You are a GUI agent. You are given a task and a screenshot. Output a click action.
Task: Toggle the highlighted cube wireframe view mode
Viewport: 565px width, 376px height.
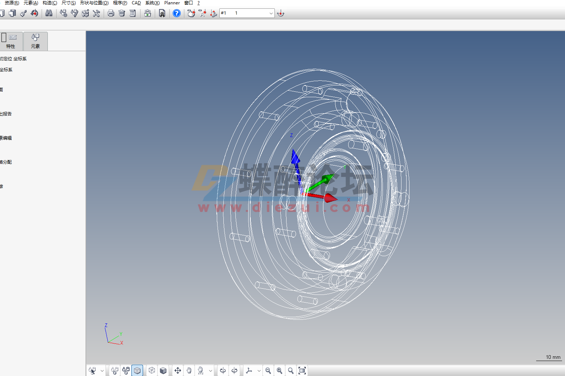(x=137, y=370)
